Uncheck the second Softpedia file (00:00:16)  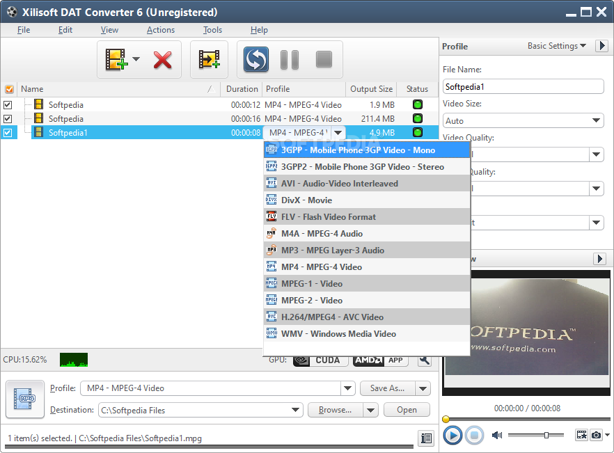(8, 118)
